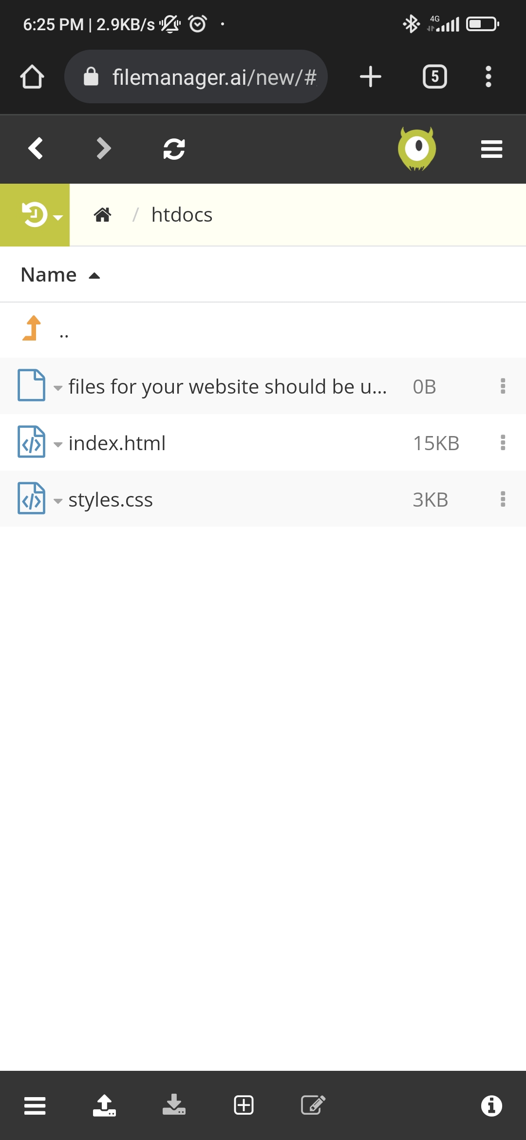Tap the file manager back arrow
The height and width of the screenshot is (1140, 526).
click(36, 149)
